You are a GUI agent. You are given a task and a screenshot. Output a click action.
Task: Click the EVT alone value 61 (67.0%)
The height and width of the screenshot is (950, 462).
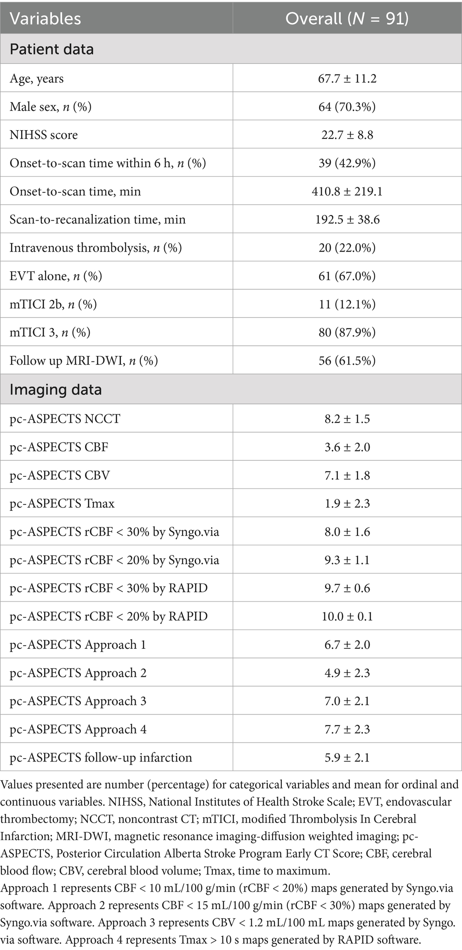click(347, 276)
